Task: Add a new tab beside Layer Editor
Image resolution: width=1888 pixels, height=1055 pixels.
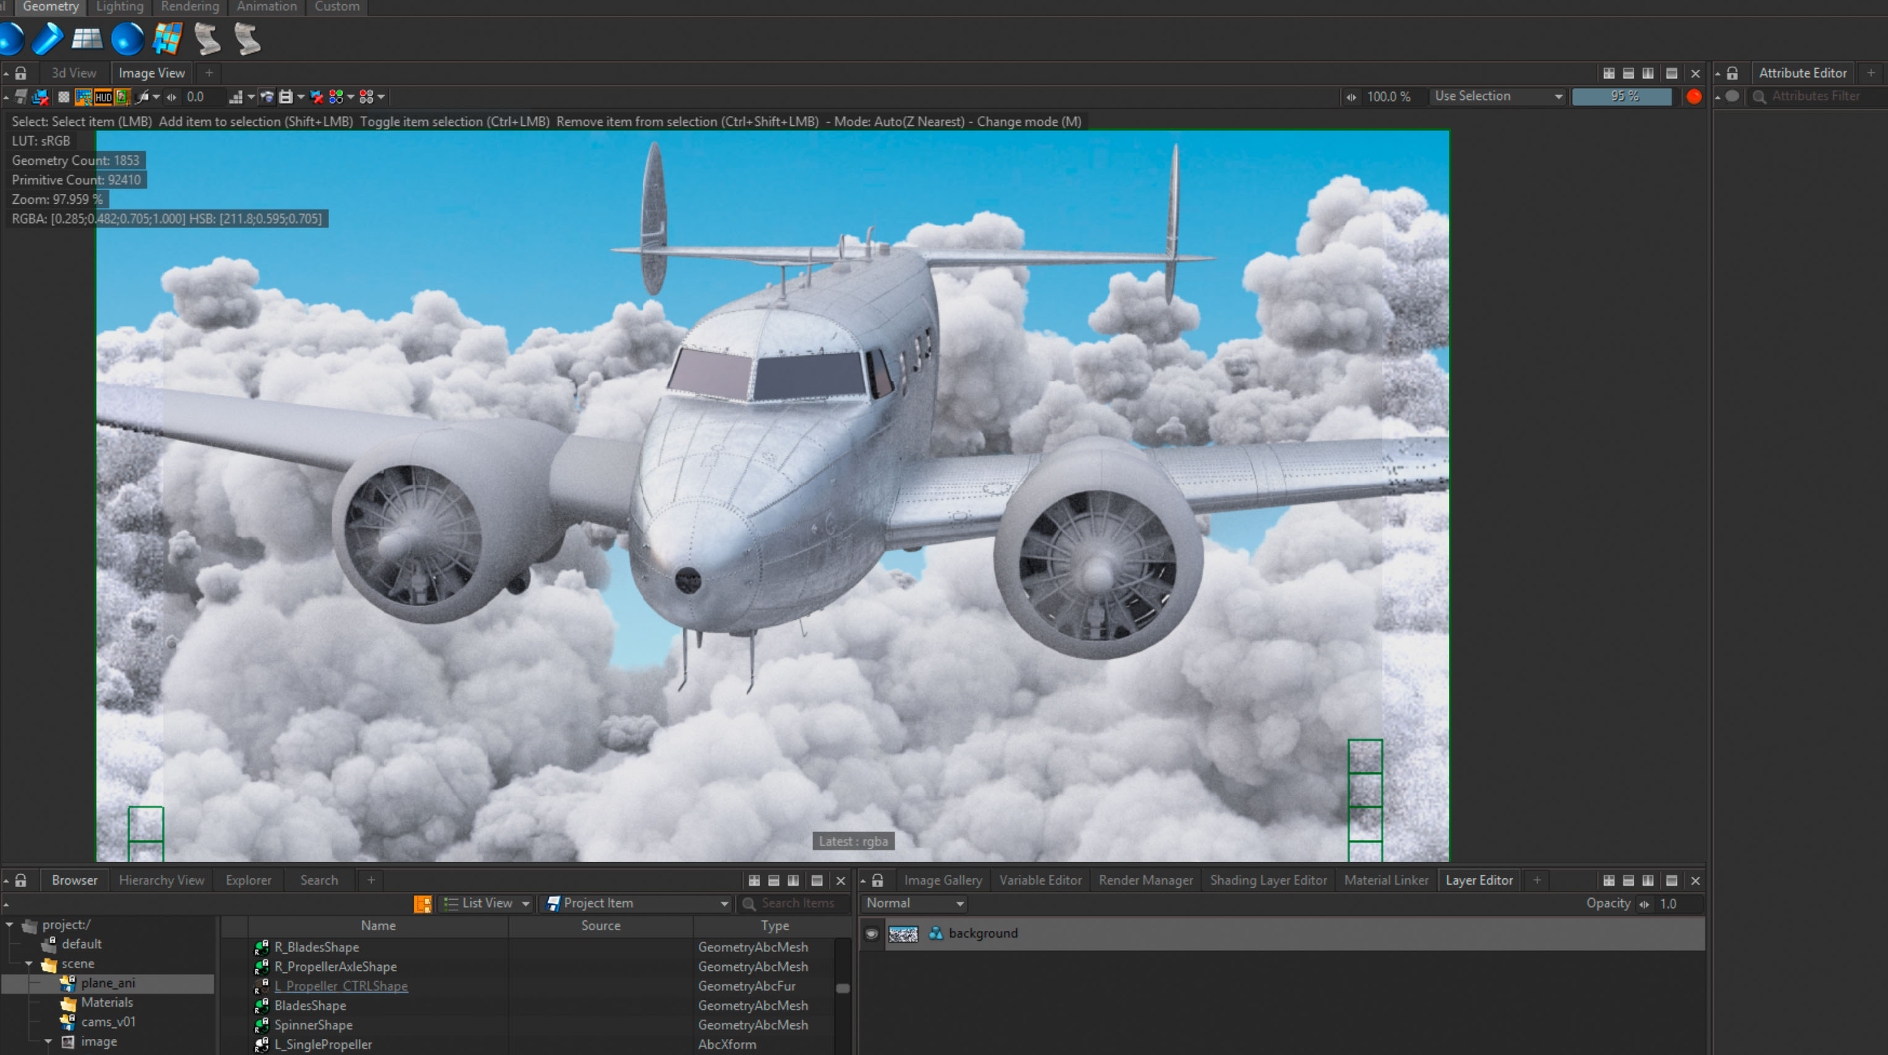Action: click(x=1537, y=881)
